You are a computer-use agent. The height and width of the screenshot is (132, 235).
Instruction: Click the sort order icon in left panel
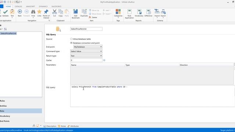(5, 29)
